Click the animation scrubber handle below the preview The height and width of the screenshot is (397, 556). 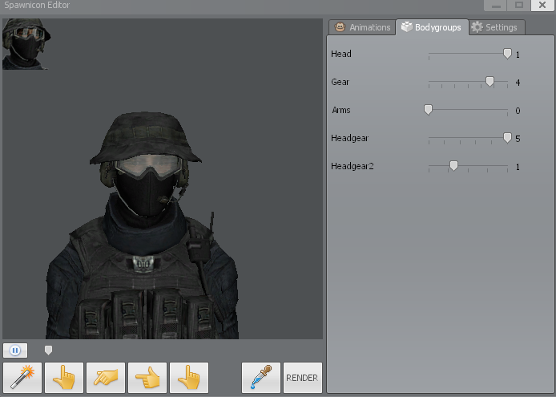[x=48, y=350]
